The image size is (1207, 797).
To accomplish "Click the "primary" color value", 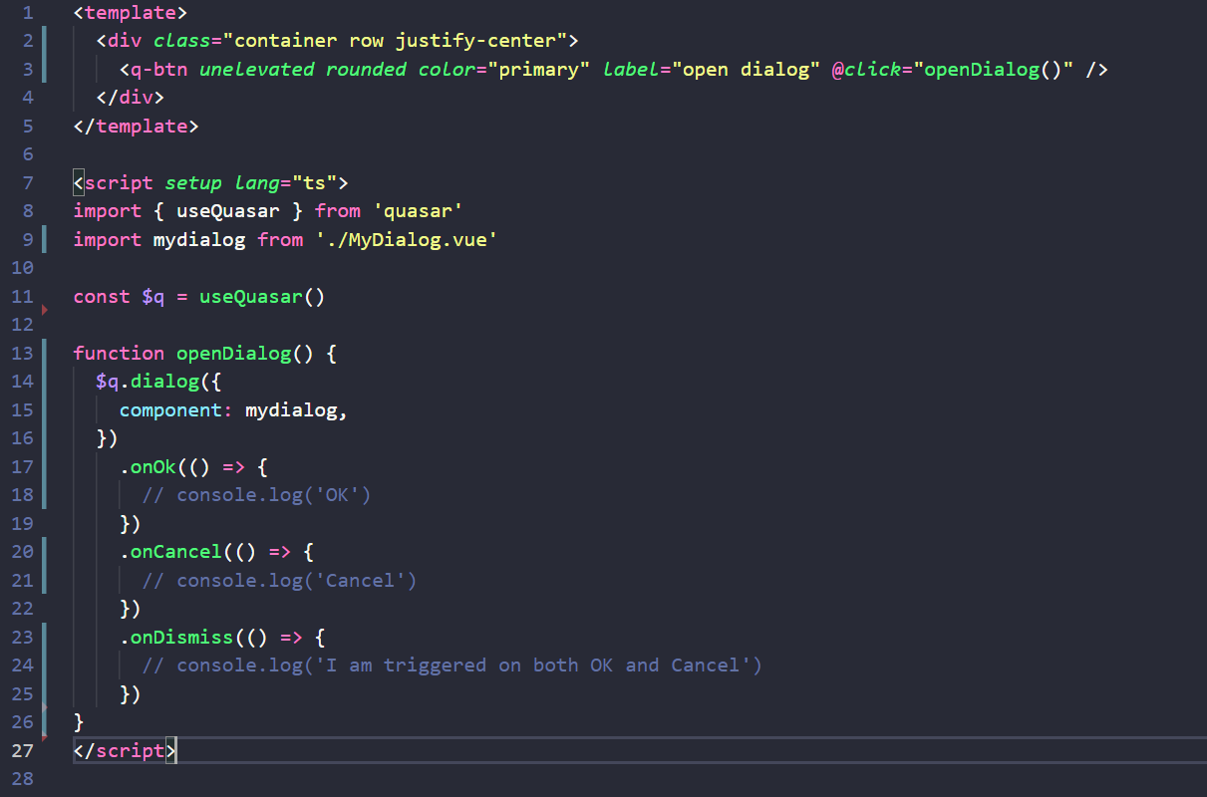I will (538, 69).
